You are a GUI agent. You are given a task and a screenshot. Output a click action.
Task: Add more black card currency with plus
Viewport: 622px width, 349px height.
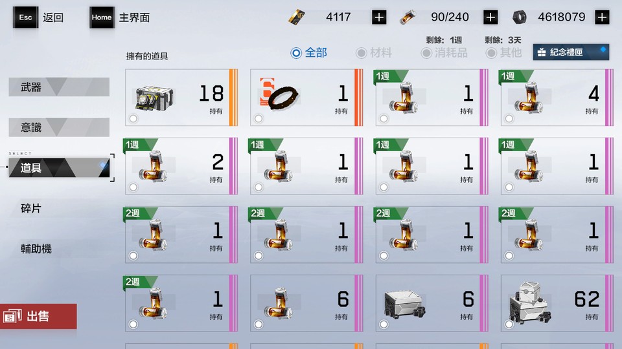(379, 17)
